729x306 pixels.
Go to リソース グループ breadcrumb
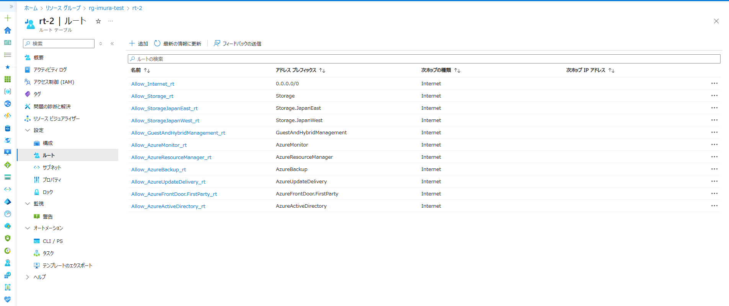(x=63, y=8)
